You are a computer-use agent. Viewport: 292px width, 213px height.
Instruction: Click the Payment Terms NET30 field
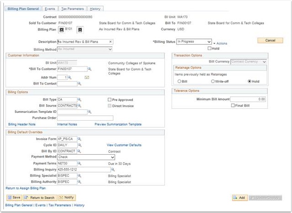(x=67, y=163)
